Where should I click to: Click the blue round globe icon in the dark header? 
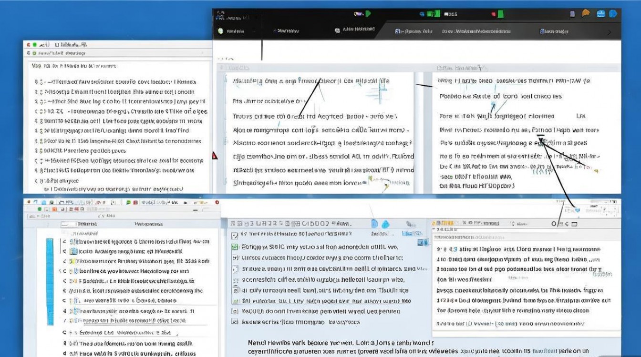(613, 14)
